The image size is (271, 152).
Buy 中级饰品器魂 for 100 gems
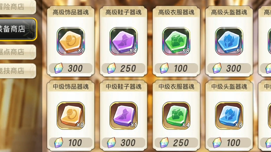tap(71, 143)
